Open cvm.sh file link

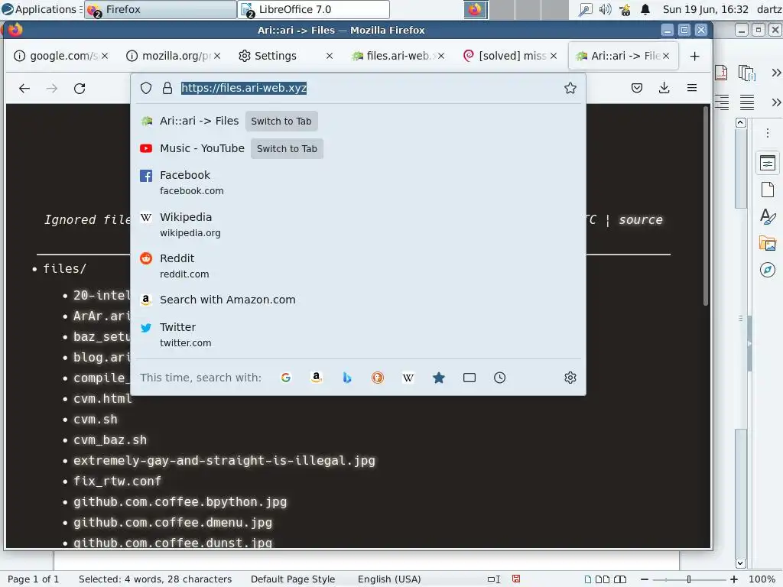coord(96,420)
